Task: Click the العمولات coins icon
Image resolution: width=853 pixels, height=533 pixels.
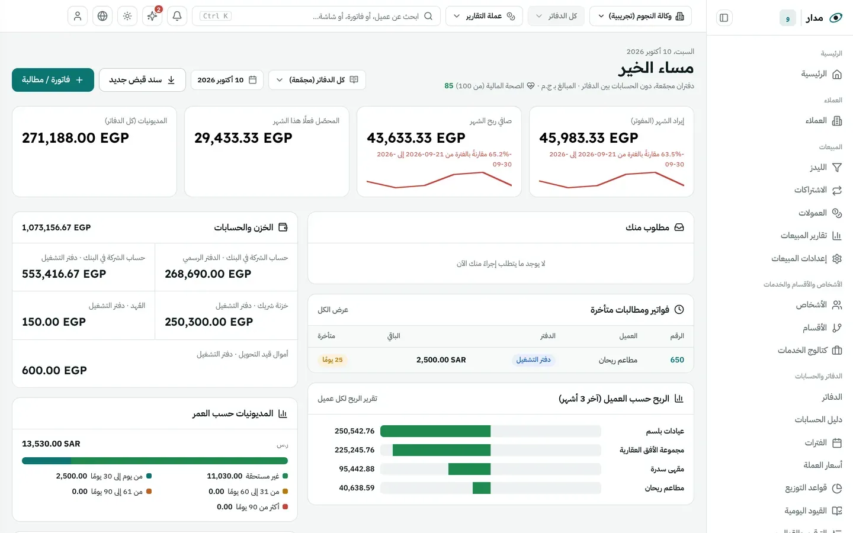Action: pos(837,213)
